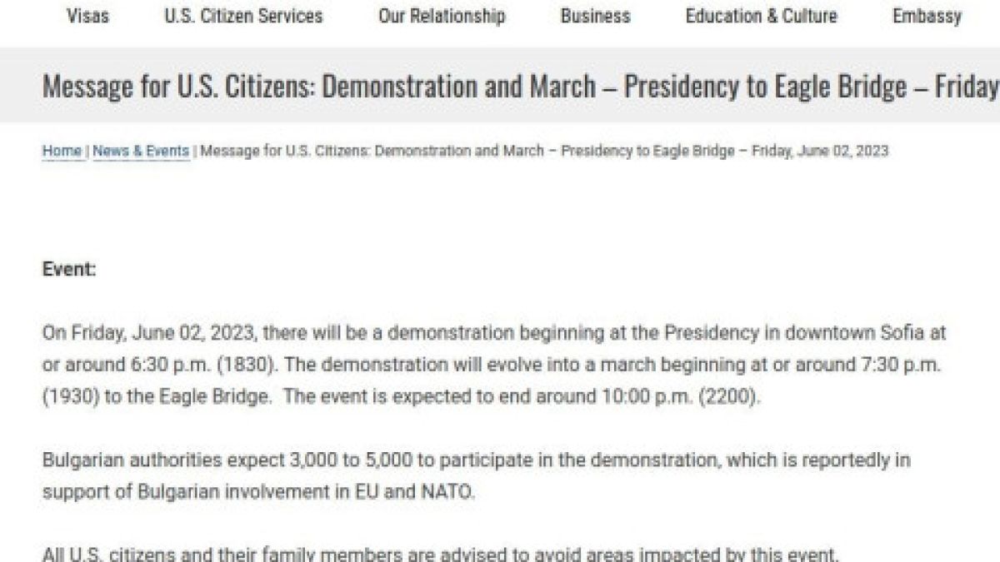Click the bold "Event:" label
This screenshot has height=562, width=1000.
point(69,270)
